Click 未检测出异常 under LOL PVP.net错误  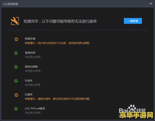(x=33, y=113)
